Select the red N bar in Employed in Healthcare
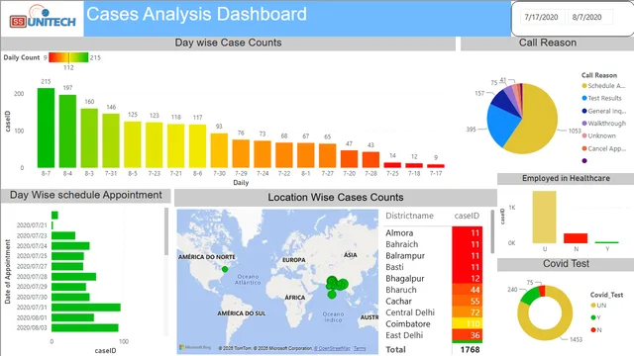634x356 pixels. point(576,238)
